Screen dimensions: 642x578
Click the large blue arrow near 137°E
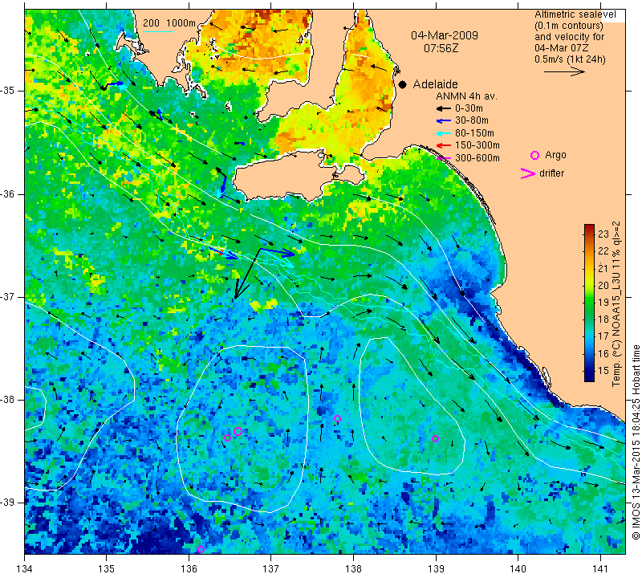click(278, 252)
